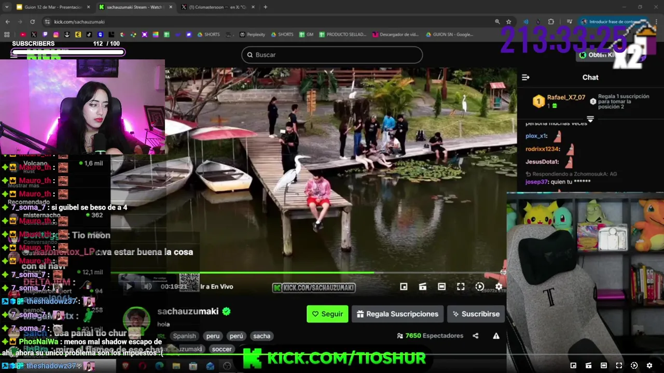Open Regala Suscripciones gift button
This screenshot has width=664, height=373.
(x=398, y=314)
